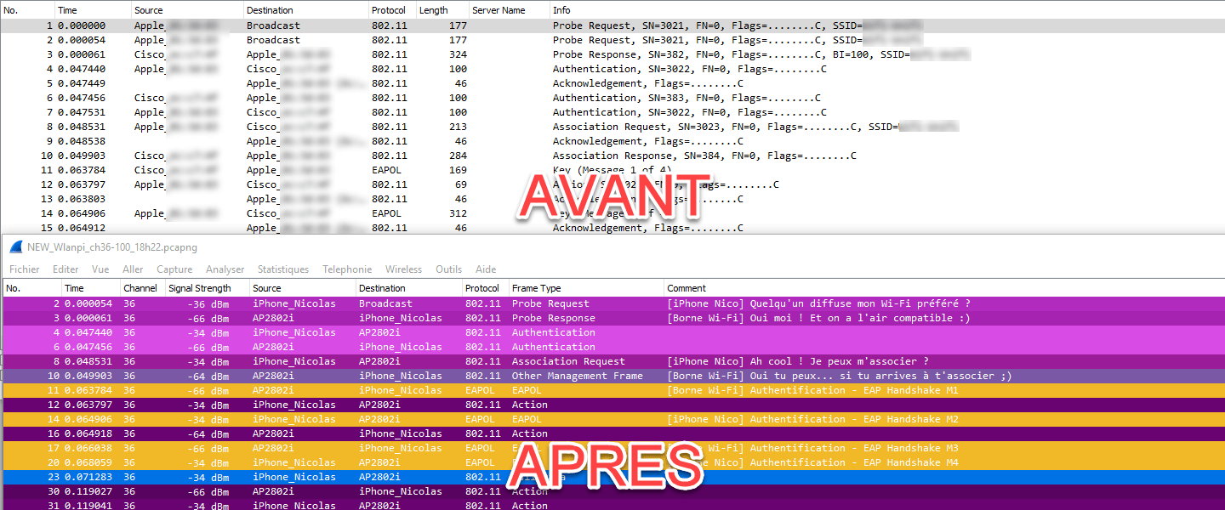Open the Outils menu
This screenshot has height=510, width=1225.
(x=448, y=269)
